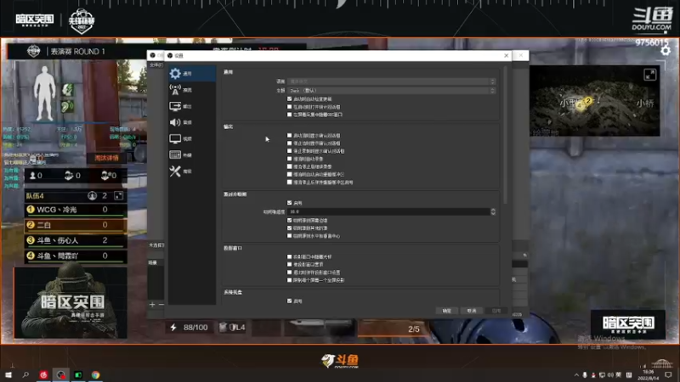Click the gear settings icon in game overlay
Image resolution: width=680 pixels, height=382 pixels.
(x=666, y=51)
